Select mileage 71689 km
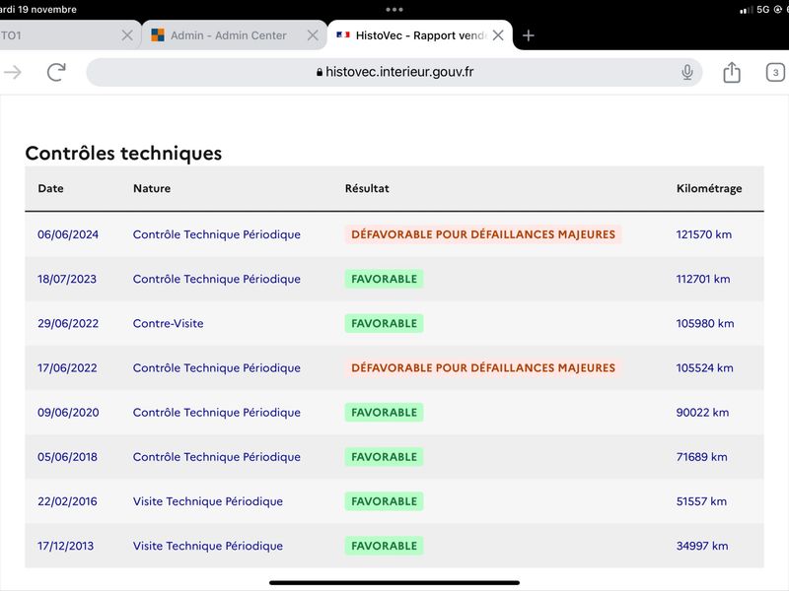This screenshot has height=591, width=789. [702, 457]
